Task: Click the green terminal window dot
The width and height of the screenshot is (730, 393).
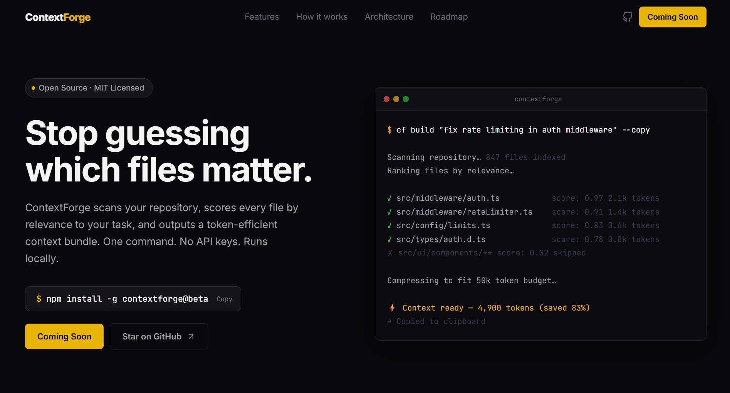Action: pos(406,99)
